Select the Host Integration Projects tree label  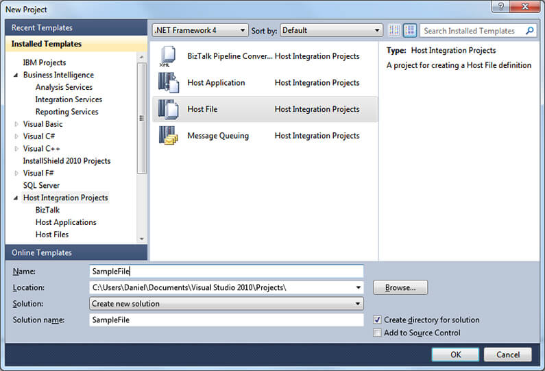65,198
